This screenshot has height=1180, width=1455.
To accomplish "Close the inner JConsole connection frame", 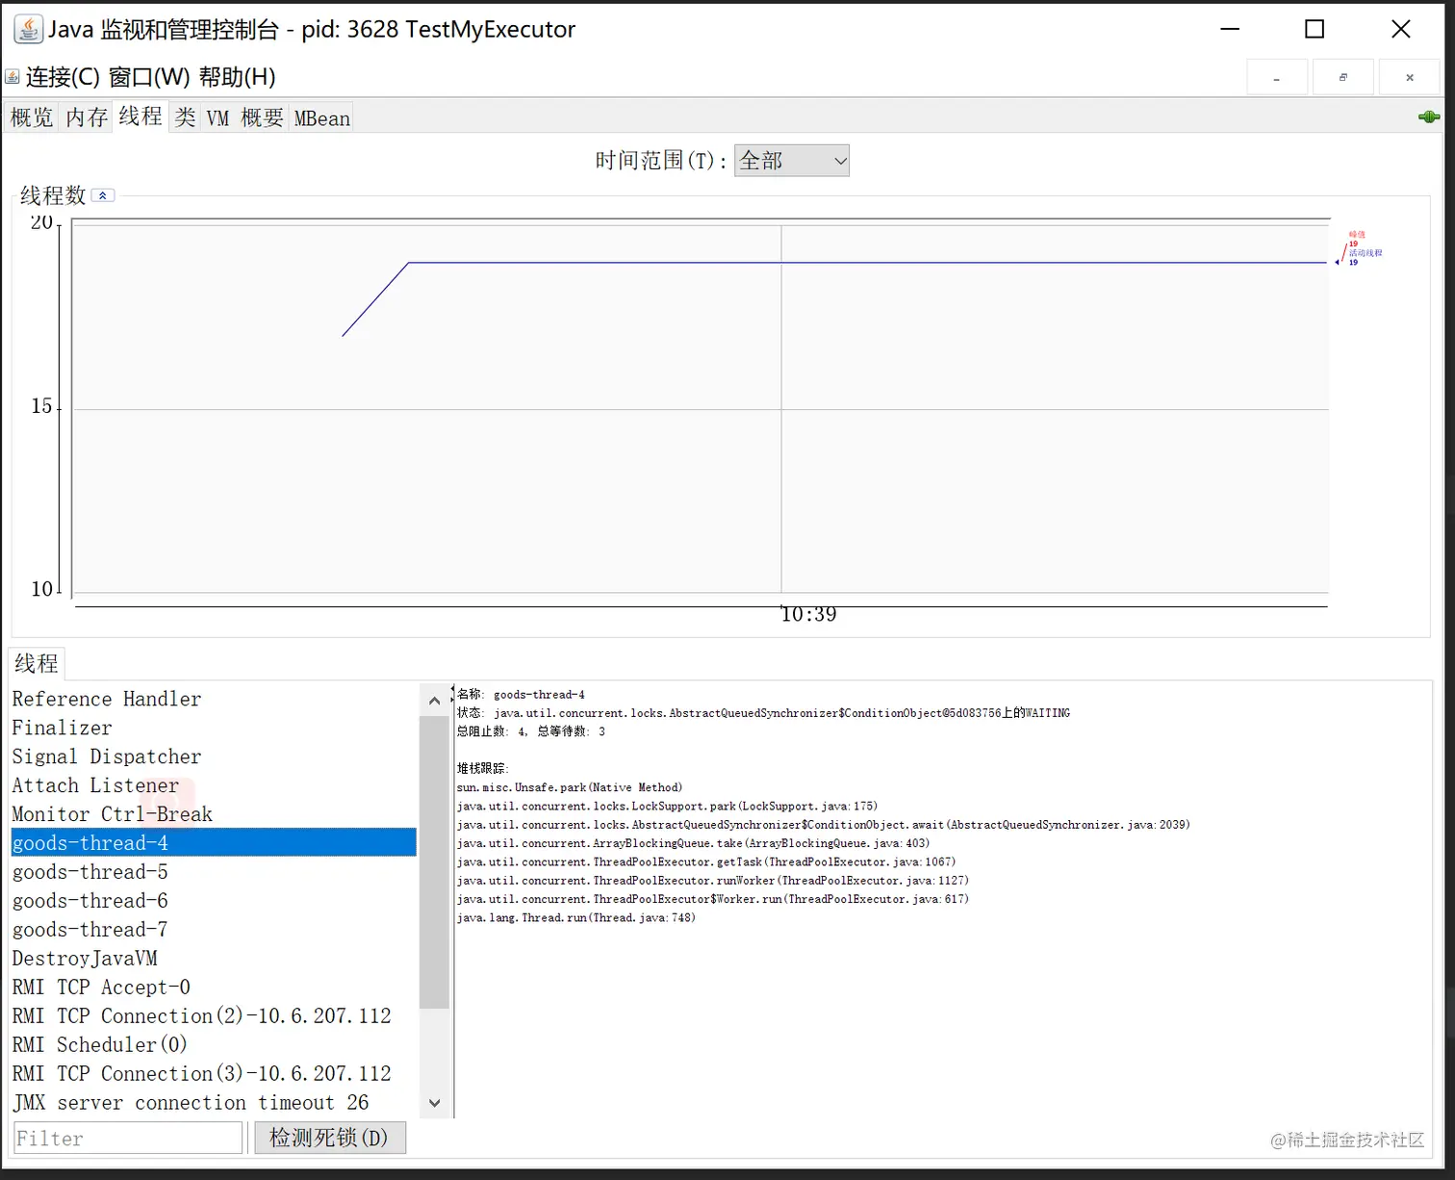I will pos(1410,77).
